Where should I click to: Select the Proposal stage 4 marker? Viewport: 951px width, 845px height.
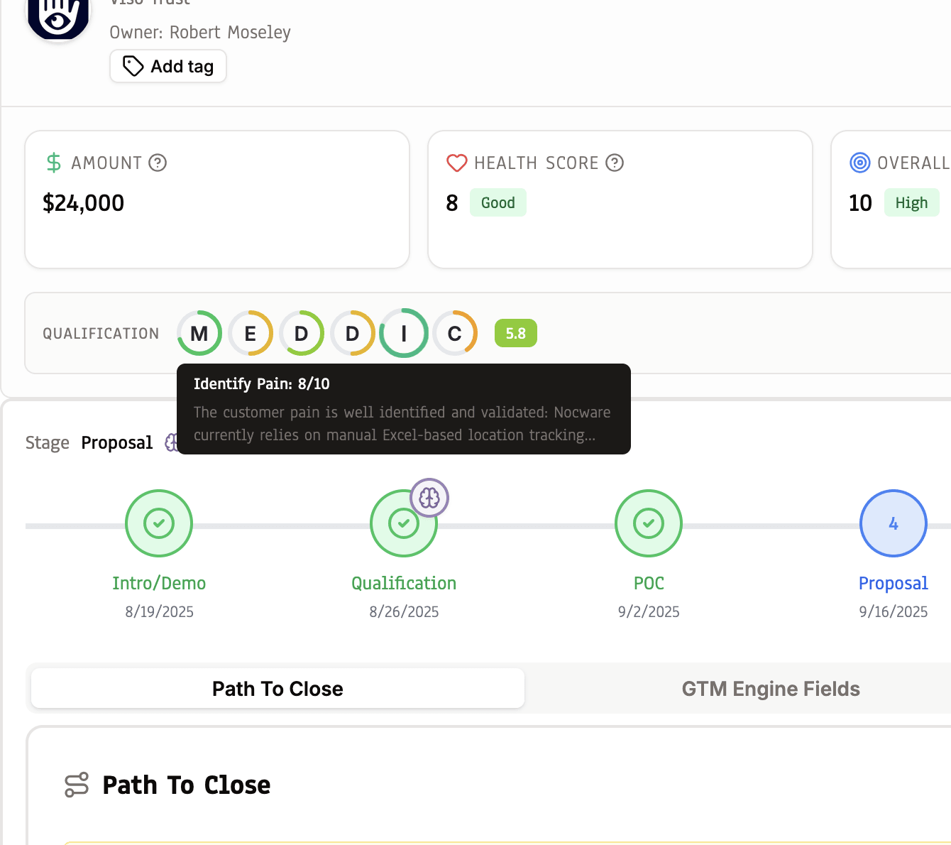click(894, 523)
